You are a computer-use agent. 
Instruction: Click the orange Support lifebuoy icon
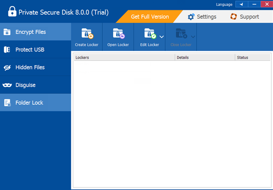(x=233, y=17)
